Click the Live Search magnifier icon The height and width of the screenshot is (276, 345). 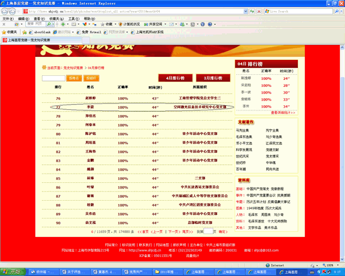click(x=340, y=10)
